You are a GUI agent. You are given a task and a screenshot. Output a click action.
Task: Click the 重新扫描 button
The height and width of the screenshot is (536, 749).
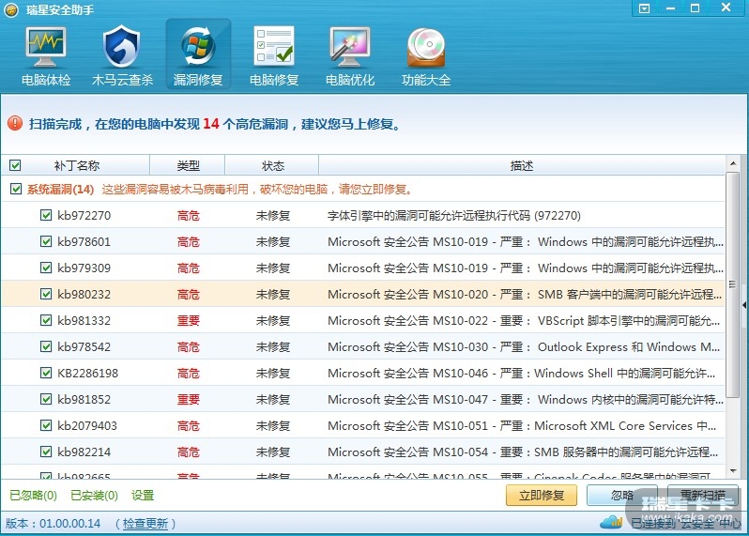pyautogui.click(x=703, y=495)
